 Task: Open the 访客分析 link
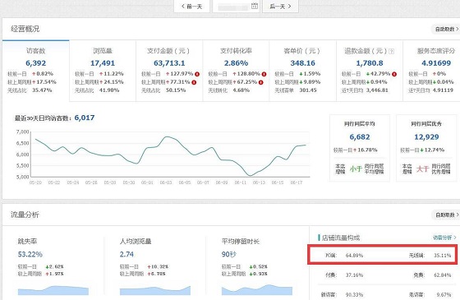point(444,238)
